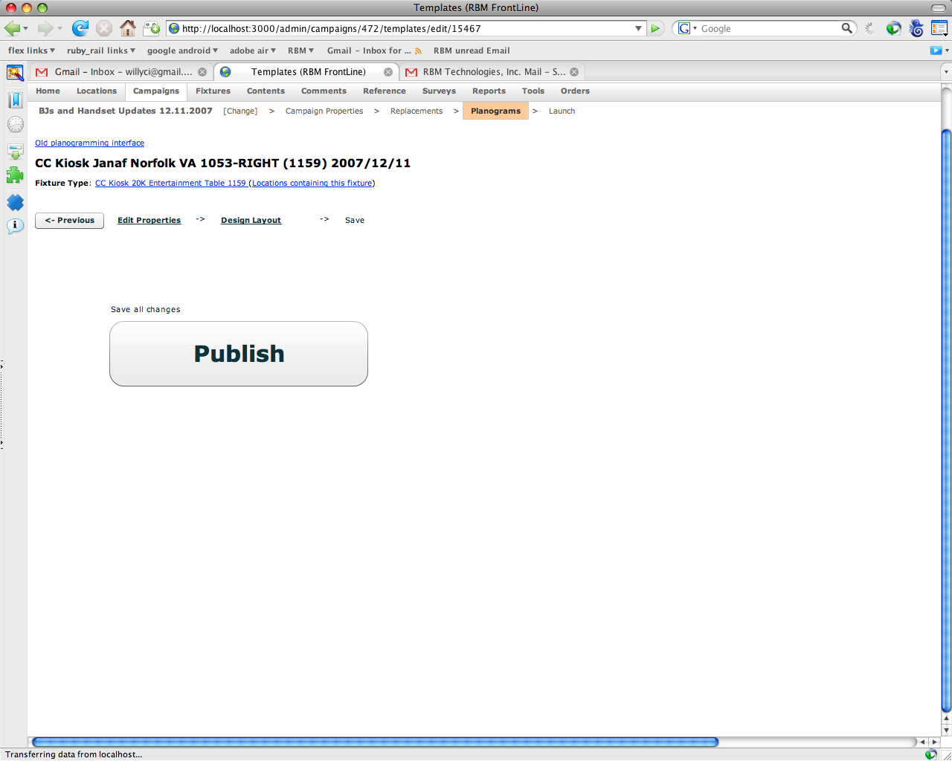Viewport: 952px width, 761px height.
Task: Click the Reload page toolbar icon
Action: click(x=80, y=28)
